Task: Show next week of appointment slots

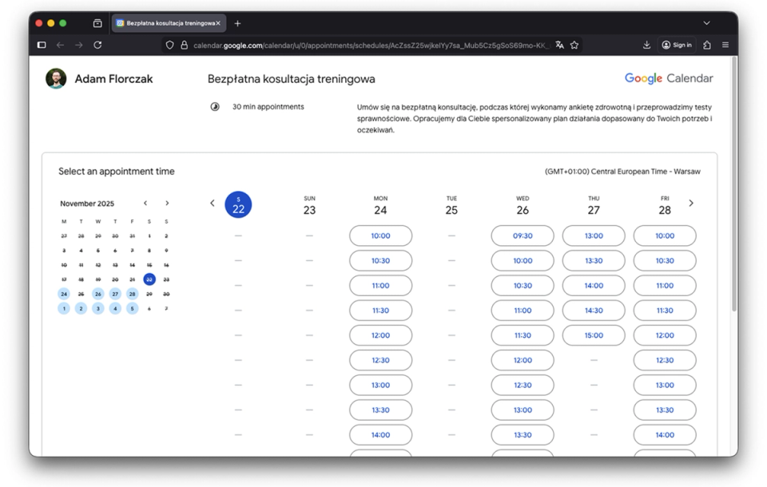Action: (690, 203)
